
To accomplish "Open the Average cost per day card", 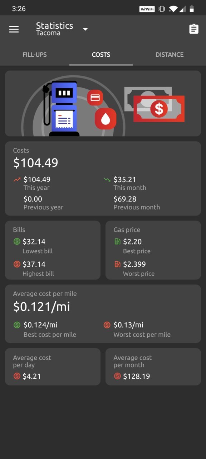I will pos(53,367).
